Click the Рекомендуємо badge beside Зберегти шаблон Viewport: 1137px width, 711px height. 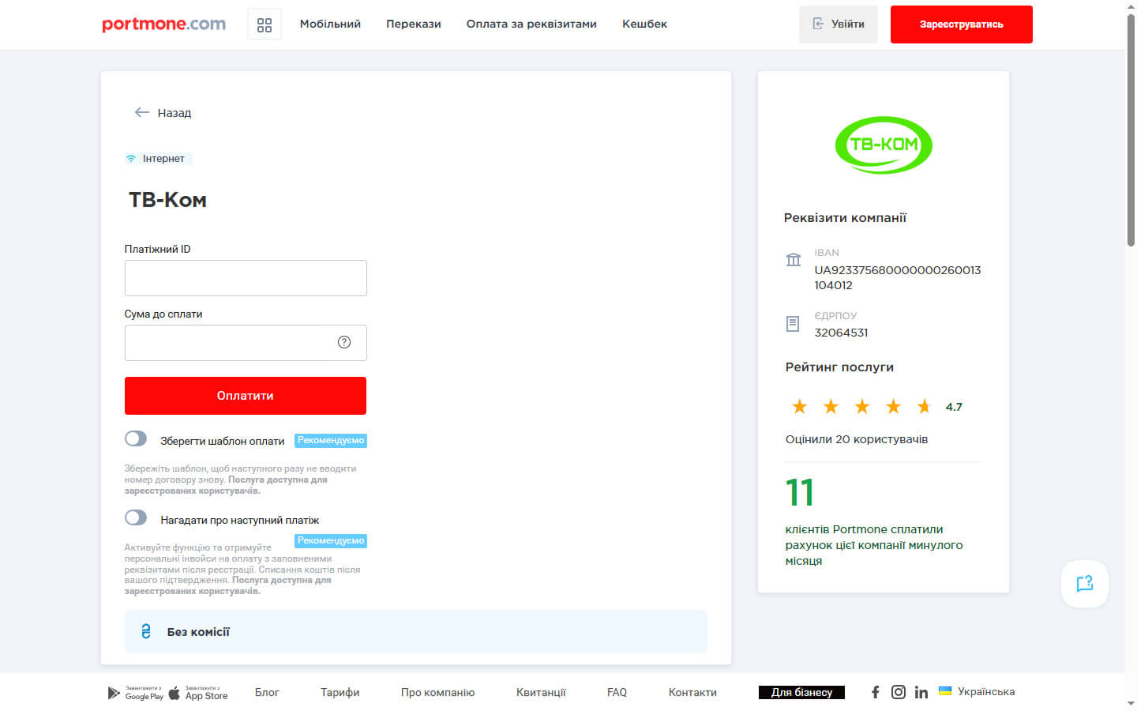[331, 441]
